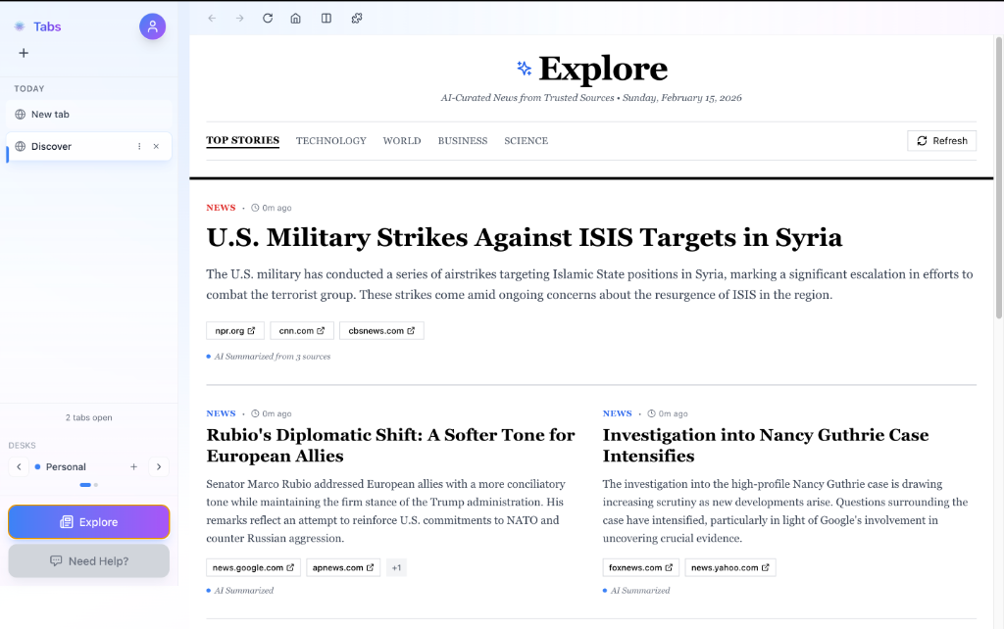The height and width of the screenshot is (629, 1004).
Task: Click the browser back arrow
Action: tap(212, 18)
